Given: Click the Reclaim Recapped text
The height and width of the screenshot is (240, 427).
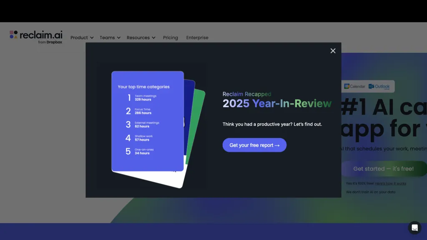Looking at the screenshot, I should click(x=247, y=94).
